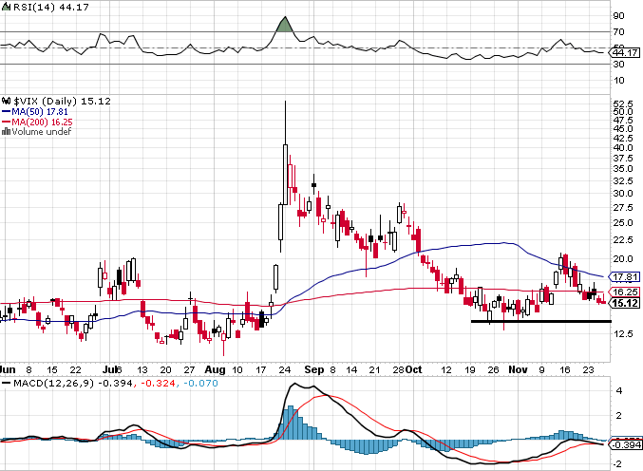Click the Oct month label on date axis
The height and width of the screenshot is (471, 643).
(414, 369)
